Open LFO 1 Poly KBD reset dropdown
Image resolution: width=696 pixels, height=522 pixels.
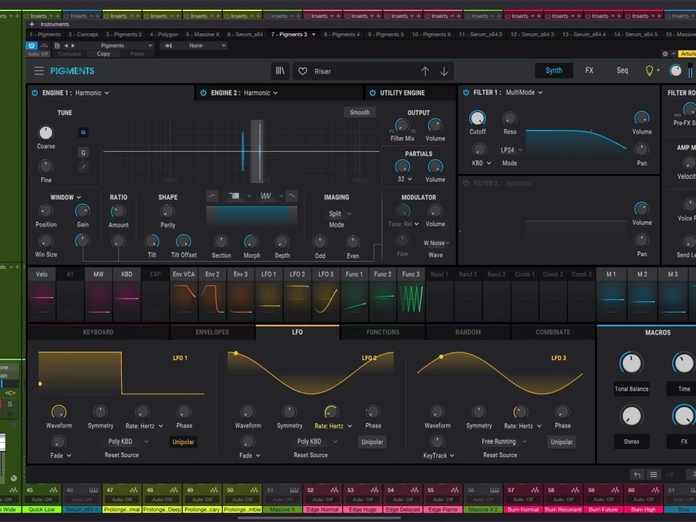pos(128,441)
